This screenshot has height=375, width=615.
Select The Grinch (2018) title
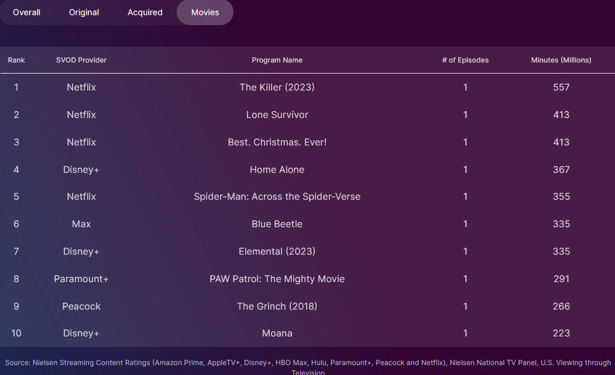pyautogui.click(x=277, y=306)
